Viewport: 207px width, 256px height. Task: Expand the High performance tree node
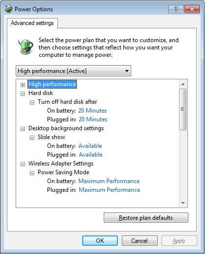[x=23, y=85]
